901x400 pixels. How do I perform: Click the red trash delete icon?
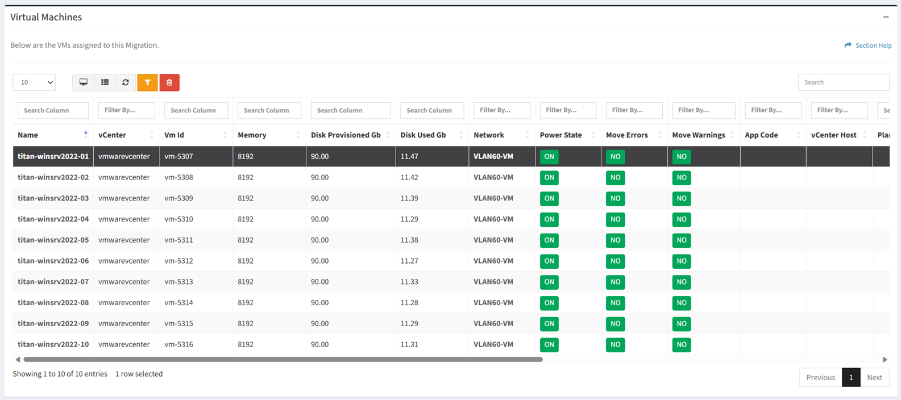tap(169, 82)
